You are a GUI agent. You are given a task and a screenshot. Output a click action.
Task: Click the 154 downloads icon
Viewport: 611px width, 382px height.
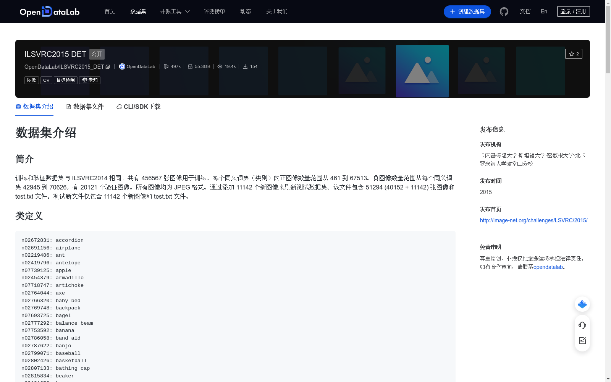coord(245,66)
